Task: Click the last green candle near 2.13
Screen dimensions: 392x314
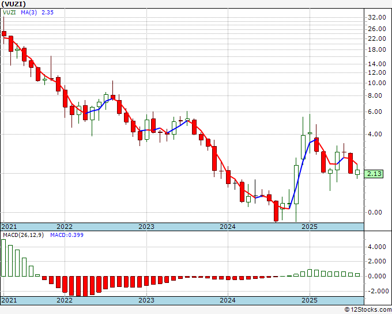Action: (x=357, y=172)
